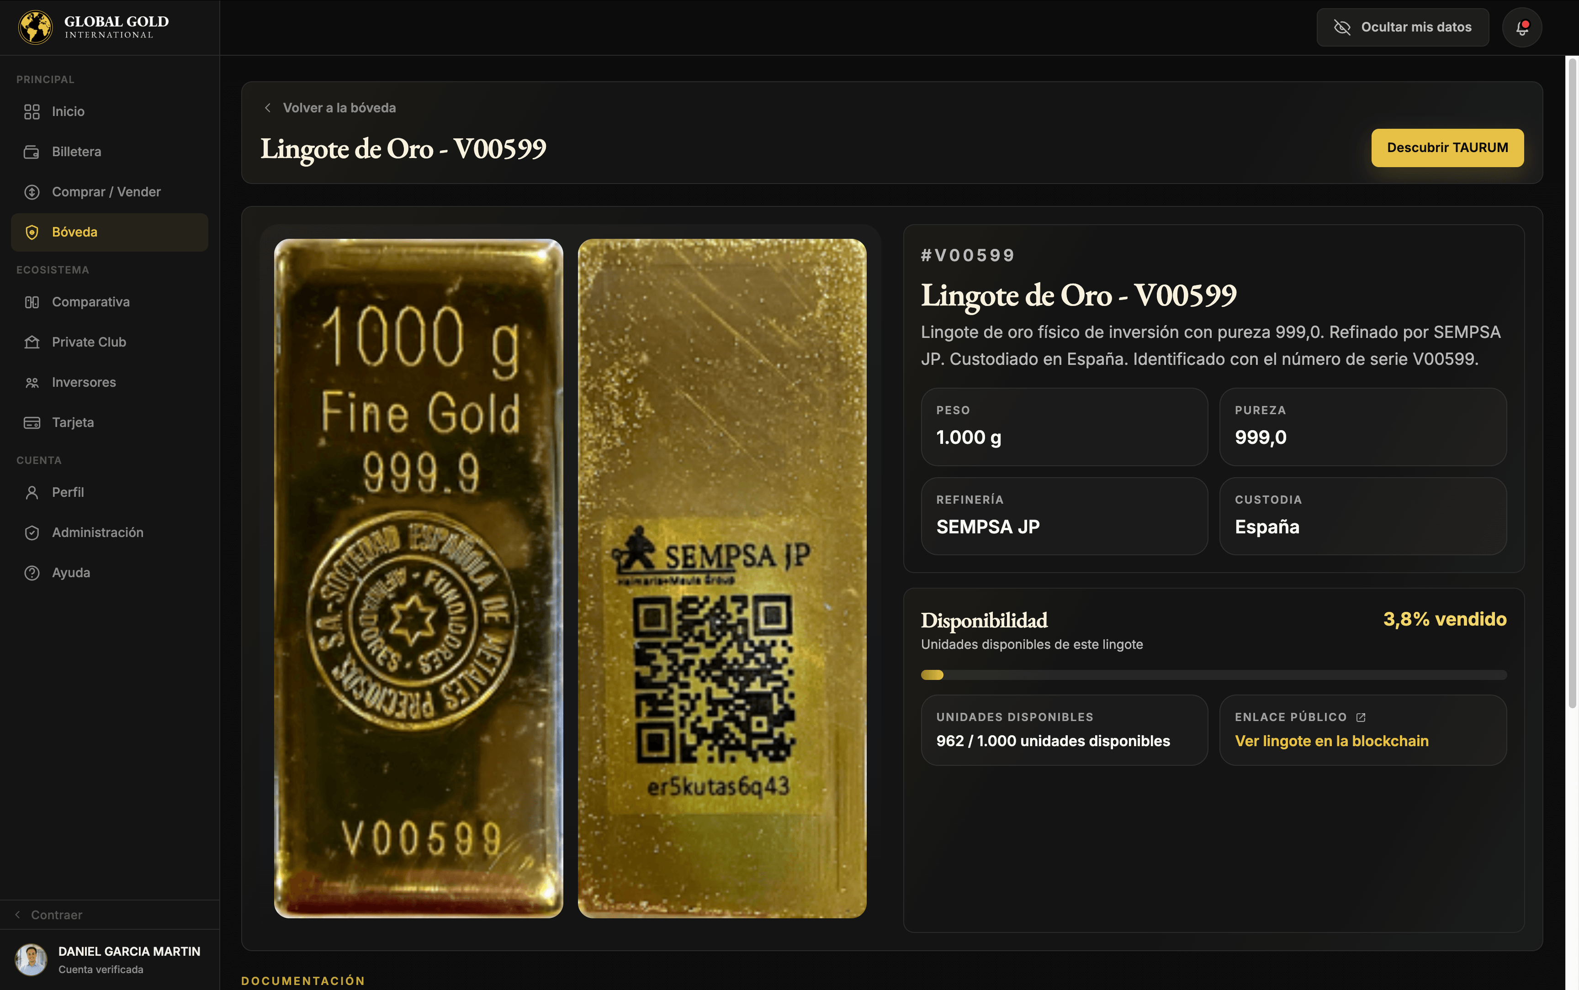Click the Global Gold globe logo

[x=35, y=27]
